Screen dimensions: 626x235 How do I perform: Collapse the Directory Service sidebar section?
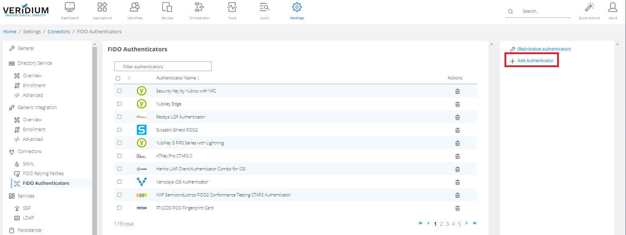pos(35,63)
